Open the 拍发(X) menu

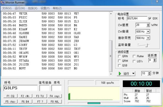[33, 8]
